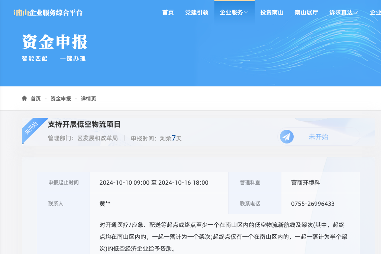
Task: Click the 资金申报 banner heading
Action: pos(55,42)
